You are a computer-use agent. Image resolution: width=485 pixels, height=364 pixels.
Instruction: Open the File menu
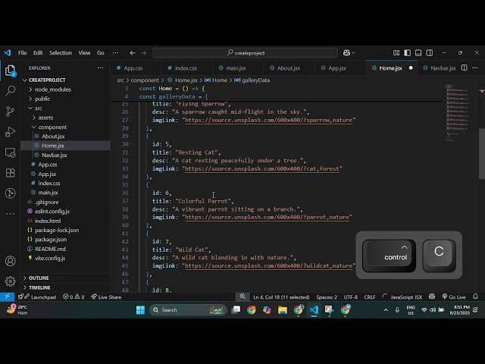22,53
